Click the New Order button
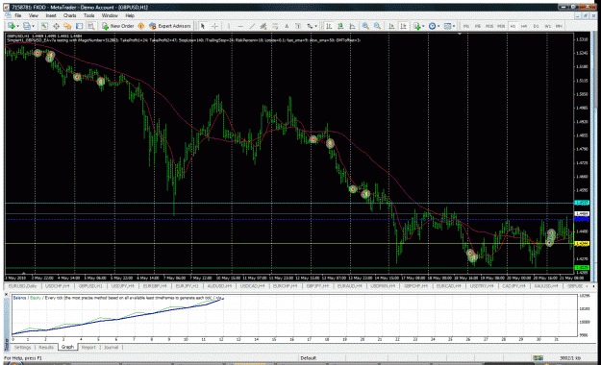Image resolution: width=601 pixels, height=365 pixels. 117,26
